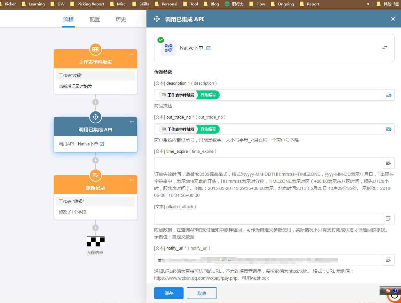Screen dimensions: 401x303
Task: Open the Native下单 external link icon in panel
Action: tap(208, 48)
